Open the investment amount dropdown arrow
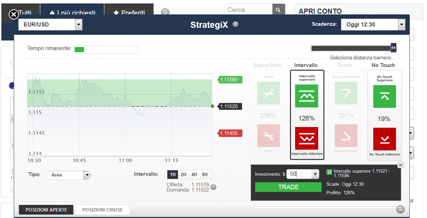The width and height of the screenshot is (427, 218). pos(315,174)
